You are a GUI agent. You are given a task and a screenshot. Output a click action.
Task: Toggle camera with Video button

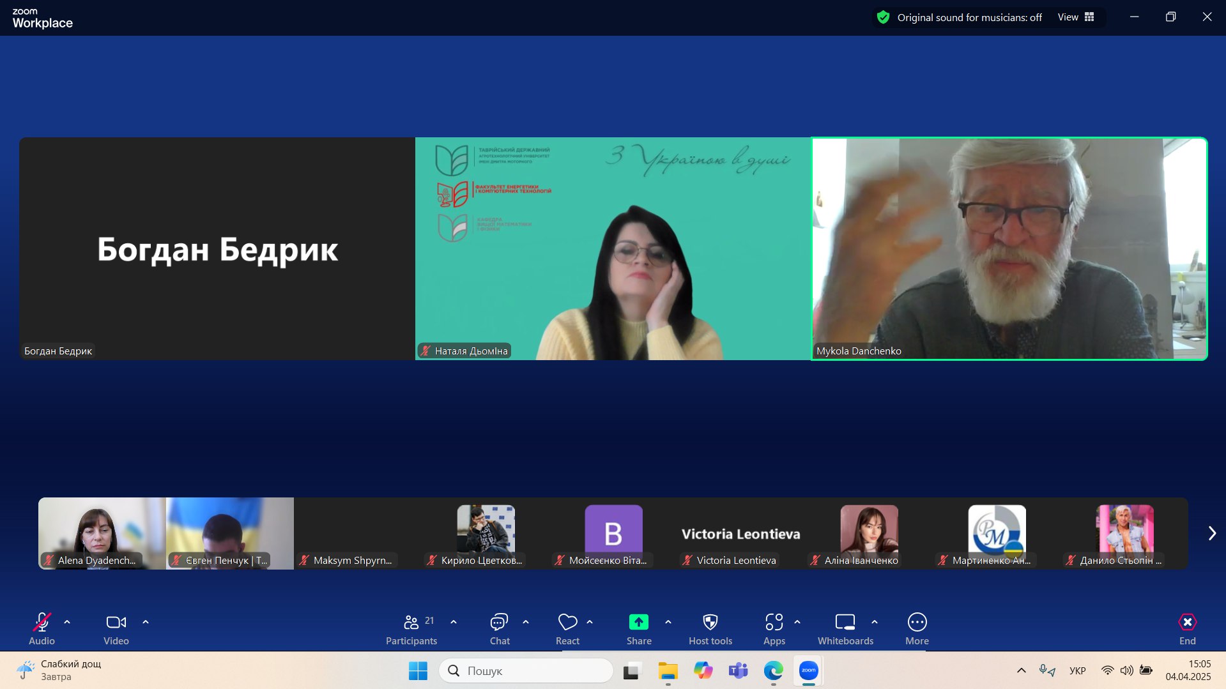(116, 629)
